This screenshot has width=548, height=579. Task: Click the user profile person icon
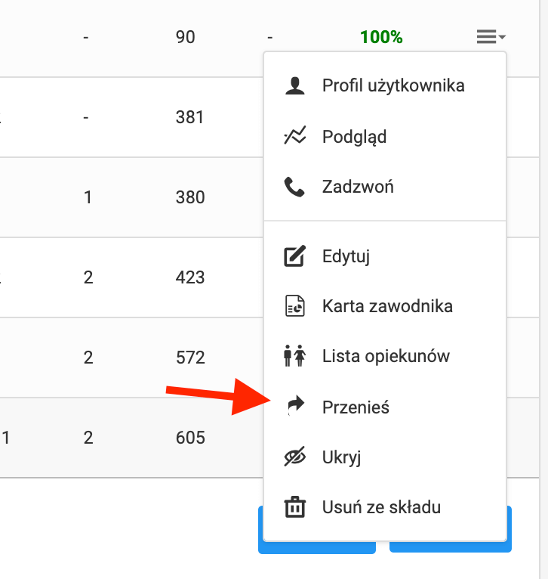(294, 85)
